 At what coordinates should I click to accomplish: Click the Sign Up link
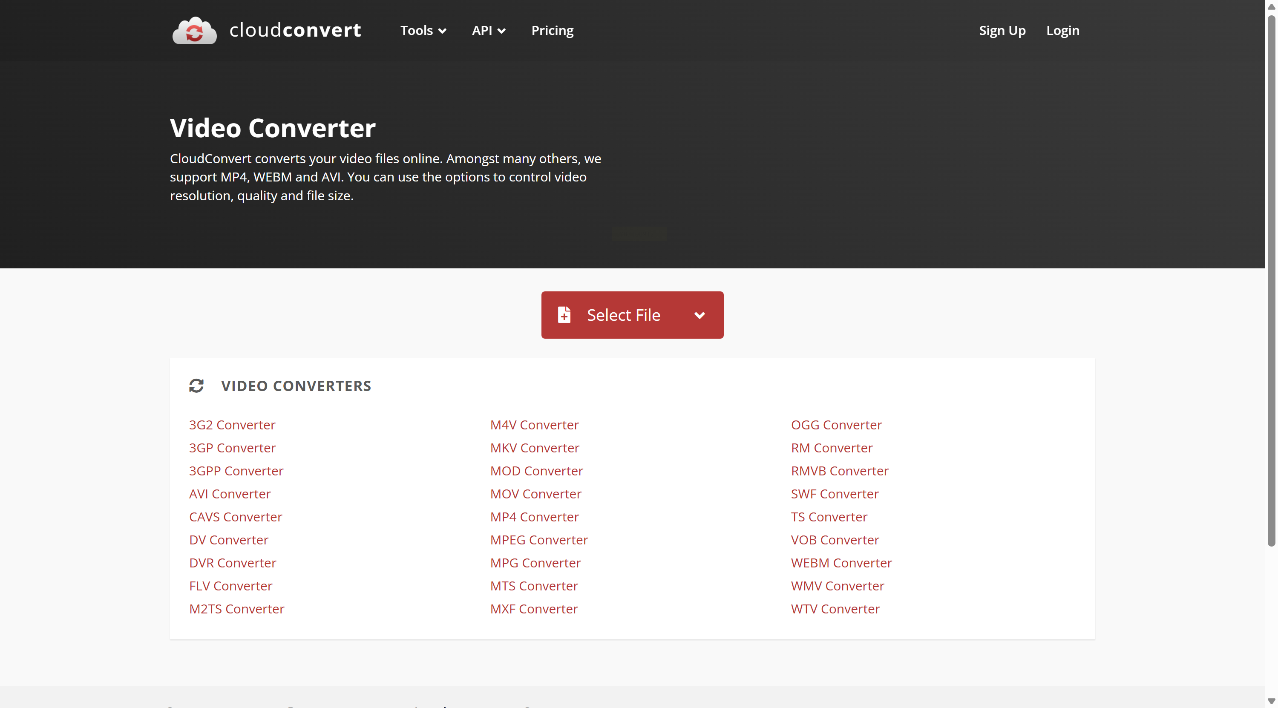(1002, 31)
